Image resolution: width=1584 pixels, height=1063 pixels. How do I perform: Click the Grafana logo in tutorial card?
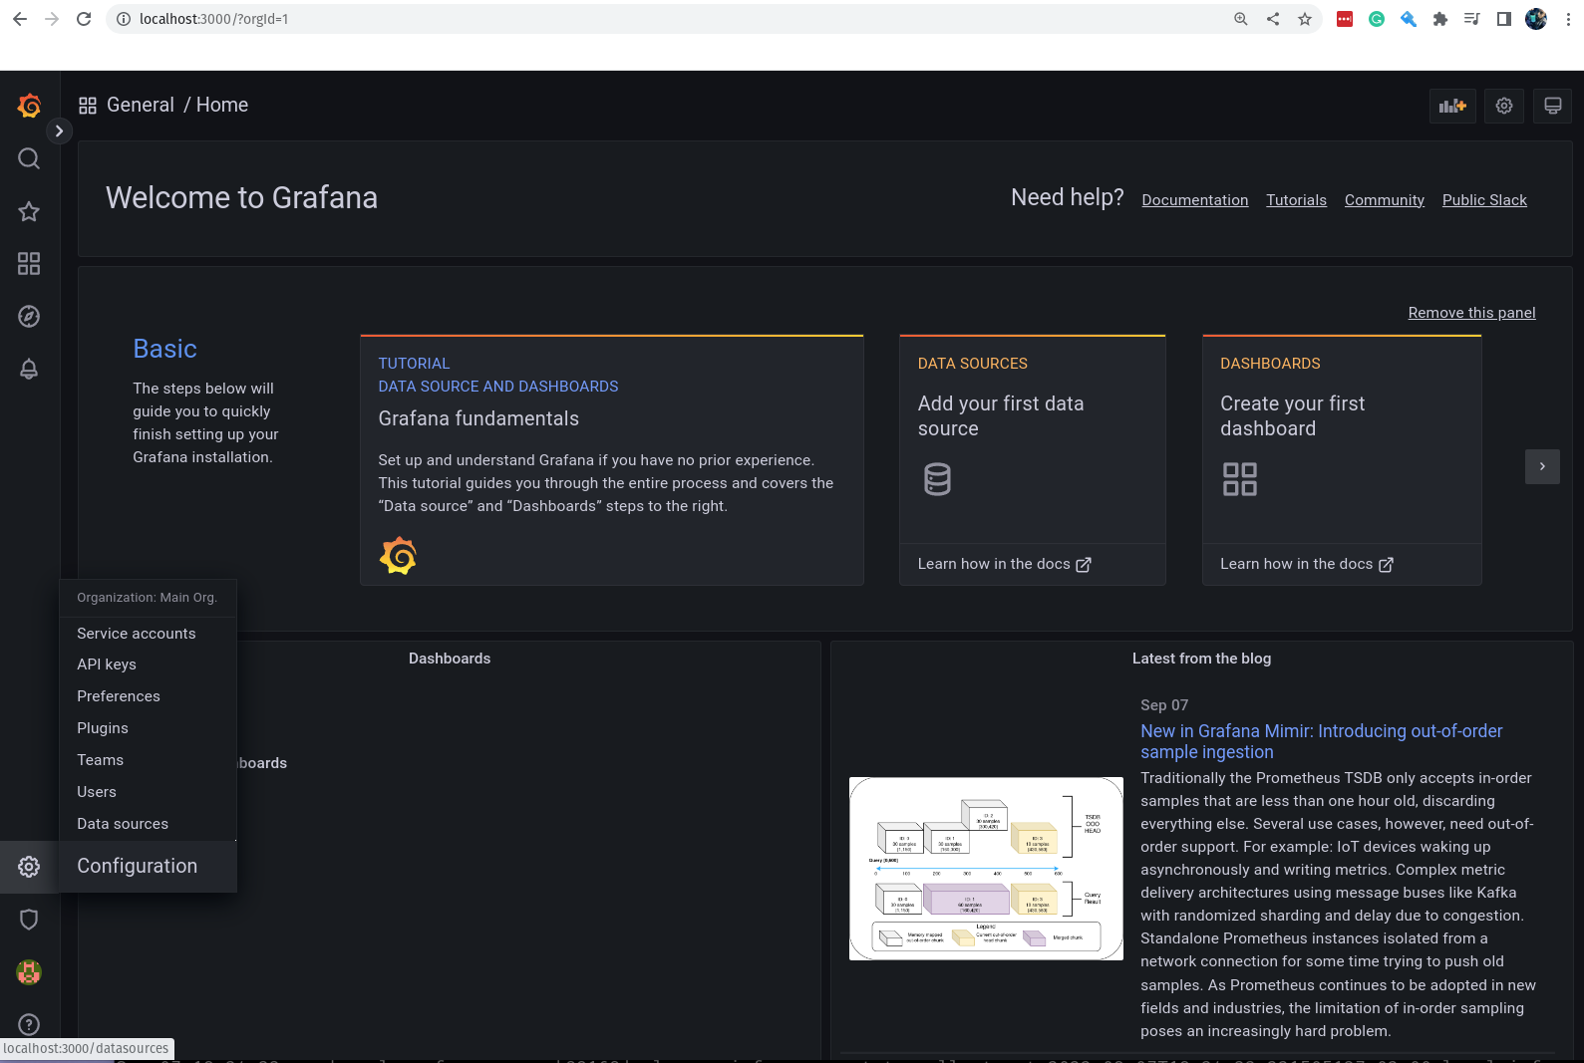point(398,556)
